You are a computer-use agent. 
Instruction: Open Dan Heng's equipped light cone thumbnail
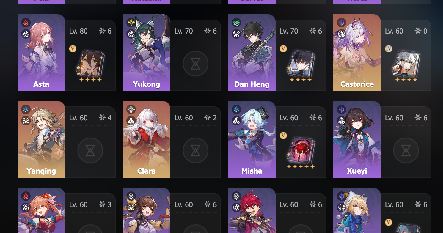[x=301, y=63]
